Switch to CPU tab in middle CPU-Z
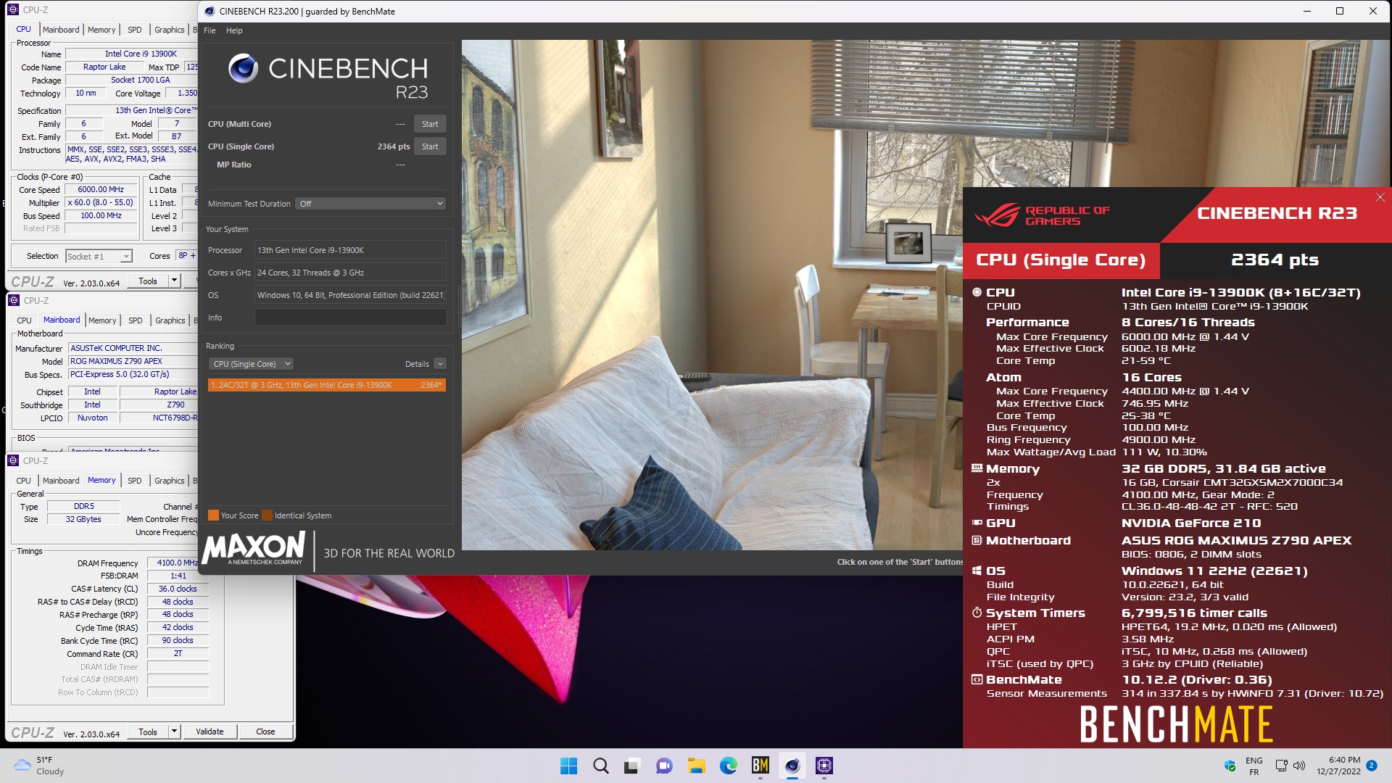Image resolution: width=1392 pixels, height=783 pixels. (24, 320)
